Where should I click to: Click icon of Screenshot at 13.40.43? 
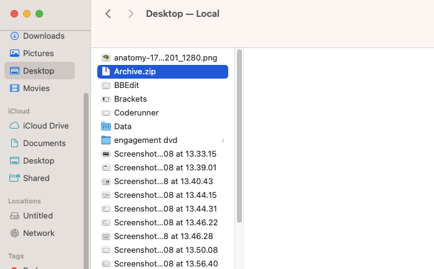(106, 182)
